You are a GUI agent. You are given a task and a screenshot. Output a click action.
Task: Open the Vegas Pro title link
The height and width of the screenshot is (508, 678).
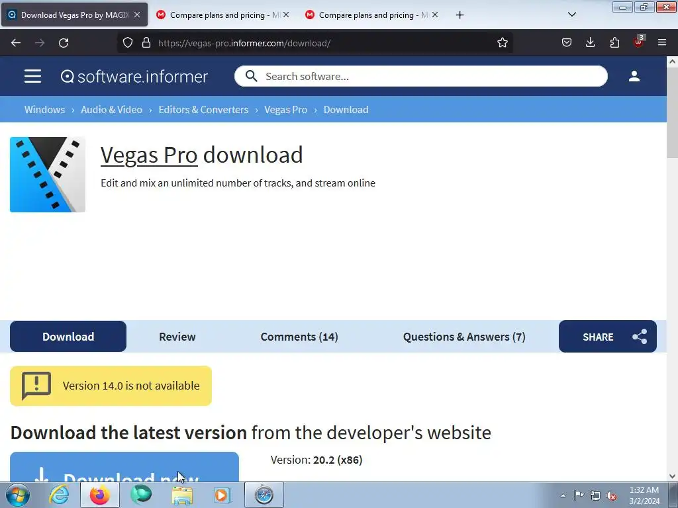149,155
